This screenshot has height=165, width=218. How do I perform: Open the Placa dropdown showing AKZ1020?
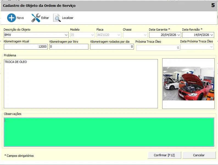click(119, 35)
